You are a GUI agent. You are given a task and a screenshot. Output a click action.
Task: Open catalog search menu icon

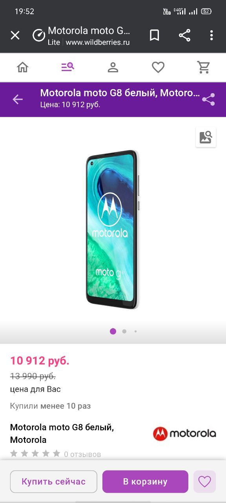[68, 68]
